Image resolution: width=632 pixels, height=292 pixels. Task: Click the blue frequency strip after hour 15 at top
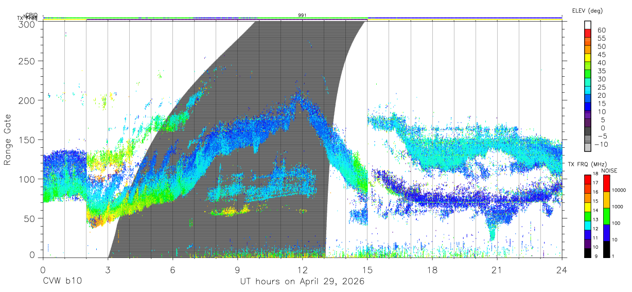(x=465, y=18)
